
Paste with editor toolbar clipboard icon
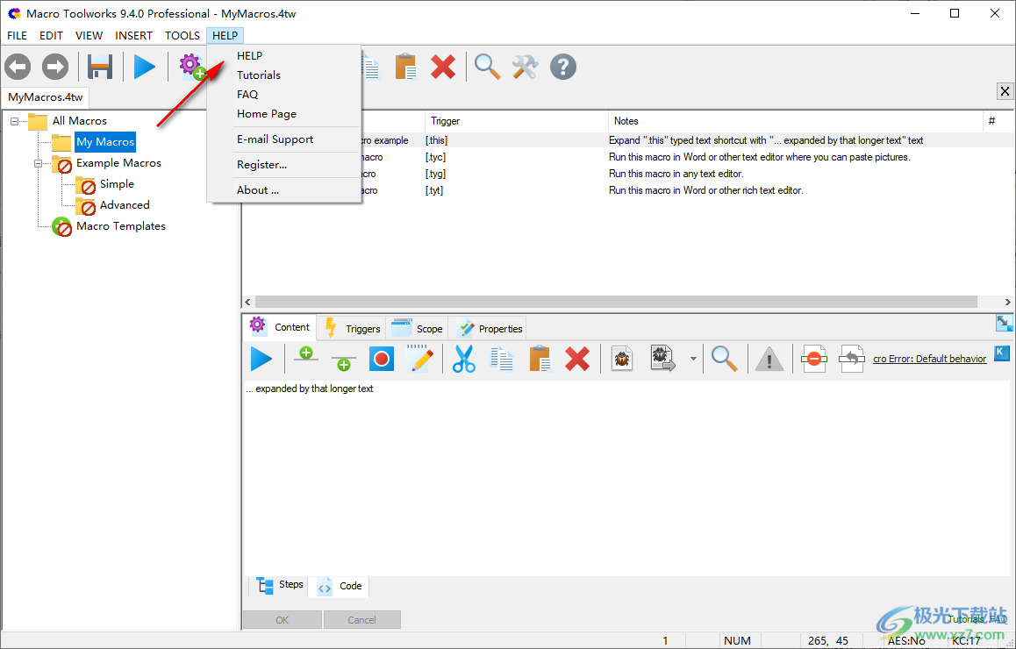point(540,359)
